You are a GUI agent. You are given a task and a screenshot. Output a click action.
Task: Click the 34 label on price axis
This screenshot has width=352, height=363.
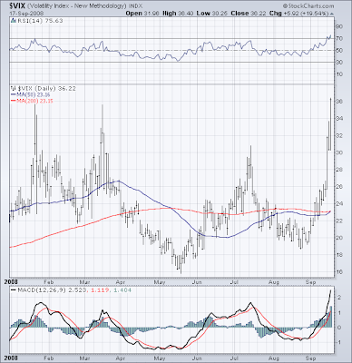click(x=339, y=119)
